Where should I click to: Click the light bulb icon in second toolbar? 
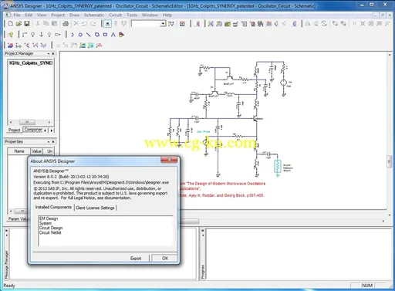11,35
